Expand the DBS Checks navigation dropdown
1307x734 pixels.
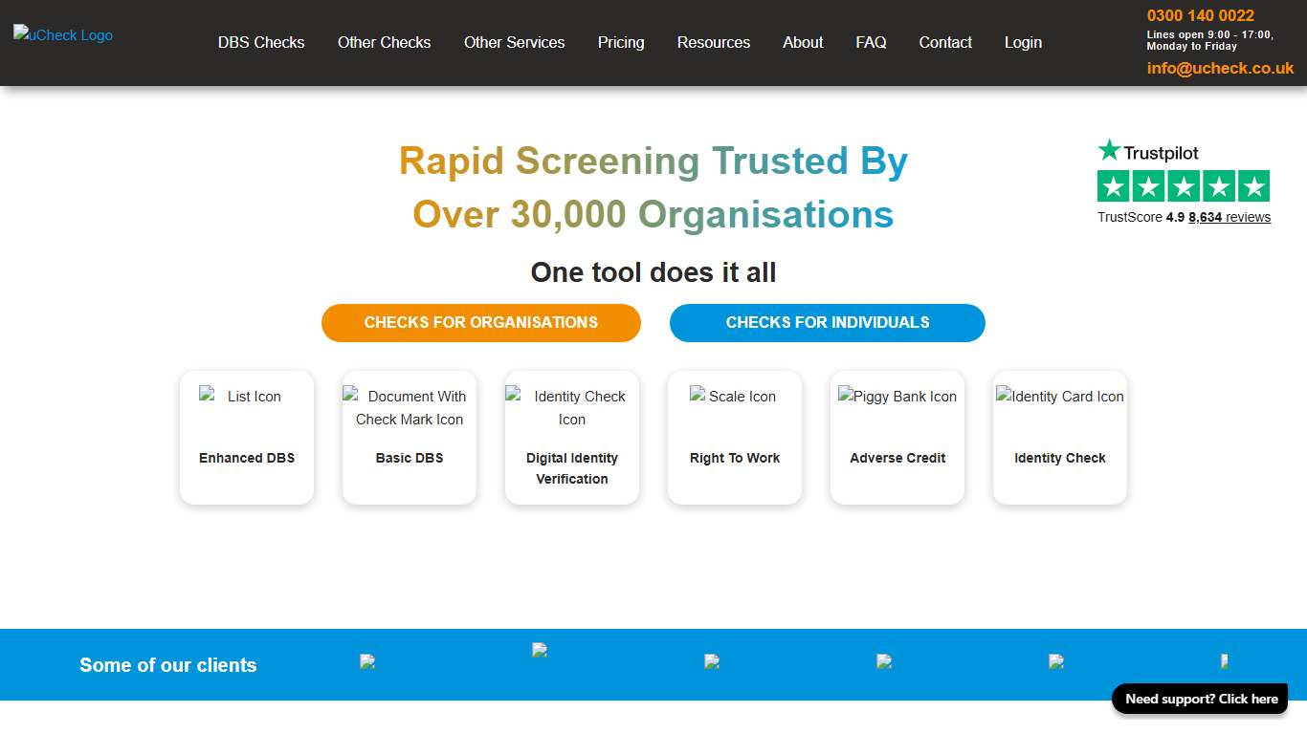pyautogui.click(x=260, y=42)
